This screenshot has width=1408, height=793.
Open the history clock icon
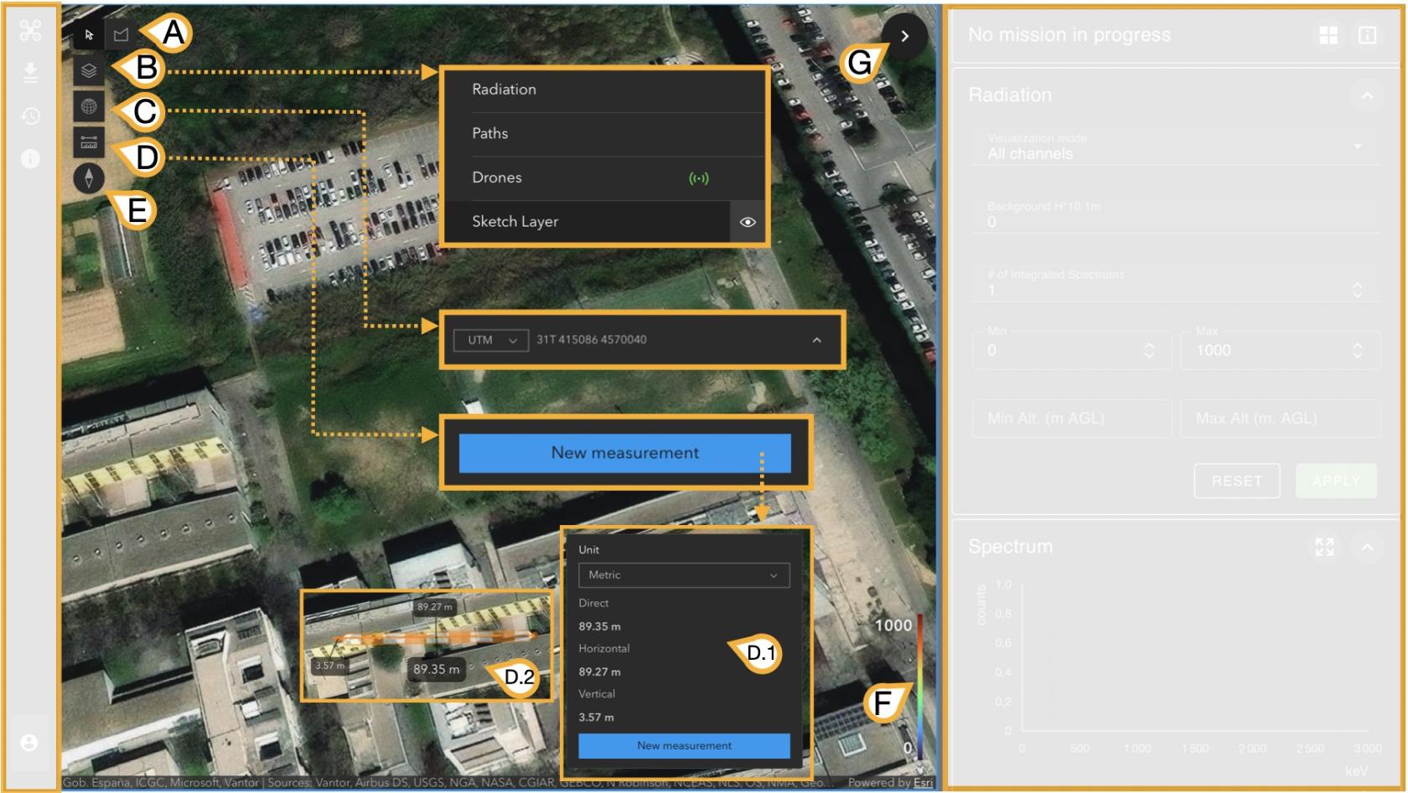[x=30, y=116]
